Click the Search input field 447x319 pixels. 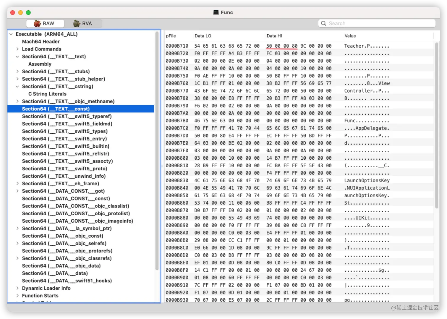tap(377, 23)
